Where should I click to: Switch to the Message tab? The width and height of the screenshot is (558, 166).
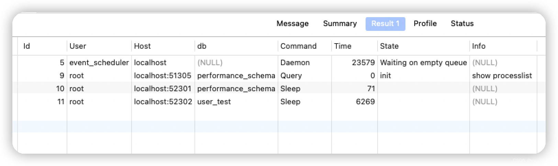(292, 24)
